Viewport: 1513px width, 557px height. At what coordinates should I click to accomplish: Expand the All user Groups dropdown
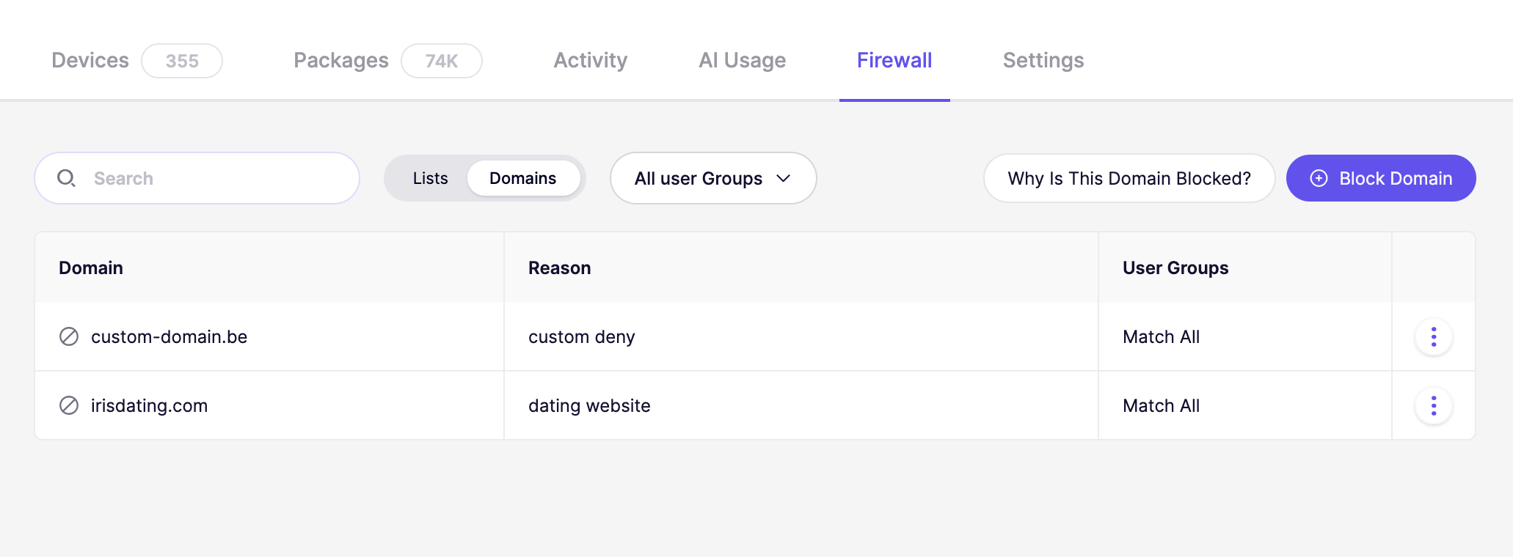click(x=713, y=178)
